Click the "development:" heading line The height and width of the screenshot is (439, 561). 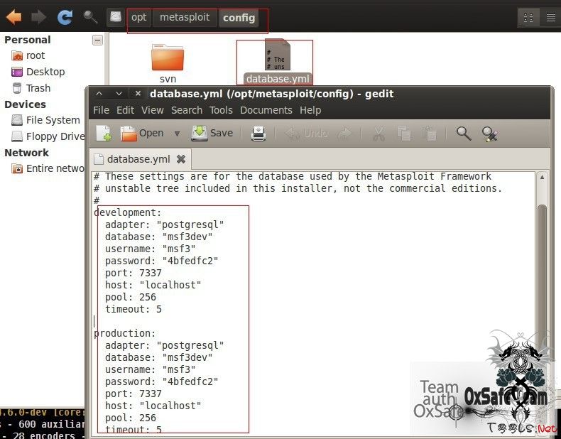coord(127,212)
